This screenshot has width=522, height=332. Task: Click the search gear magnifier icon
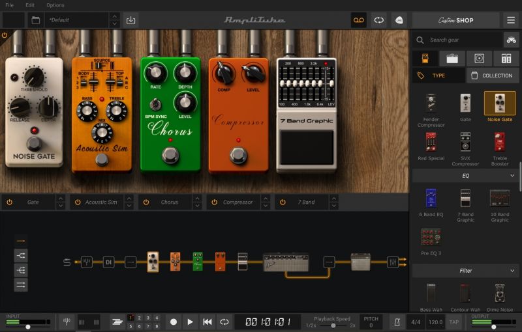click(x=420, y=40)
